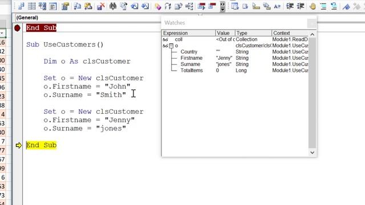This screenshot has height=205, width=365.
Task: Click the Complete Word icon
Action: [x=277, y=6]
